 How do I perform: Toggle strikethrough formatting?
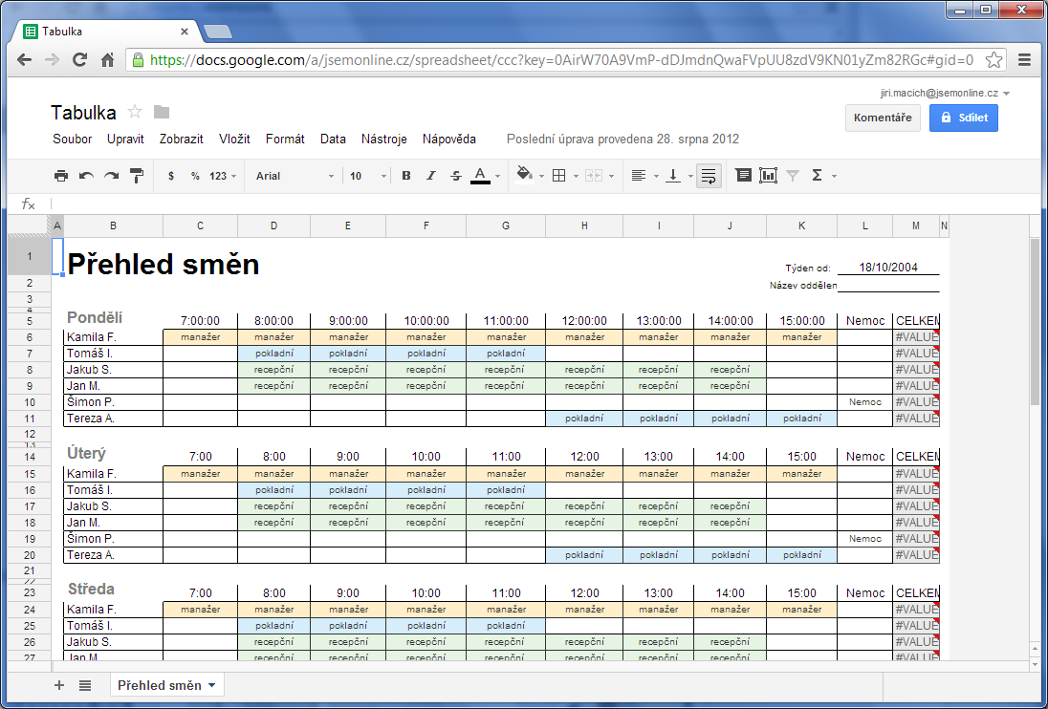pyautogui.click(x=456, y=176)
